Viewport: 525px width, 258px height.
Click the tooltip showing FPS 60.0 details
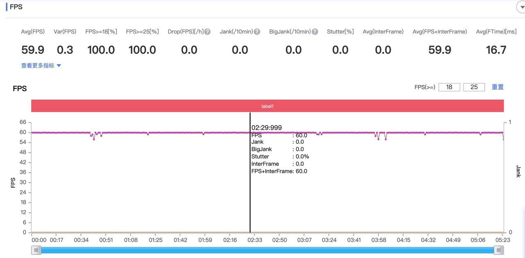[279, 149]
